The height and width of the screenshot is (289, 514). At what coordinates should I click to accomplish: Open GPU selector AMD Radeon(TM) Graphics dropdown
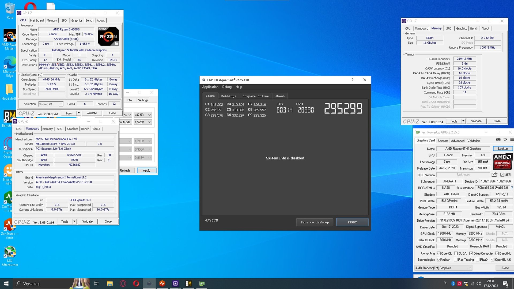point(443,268)
